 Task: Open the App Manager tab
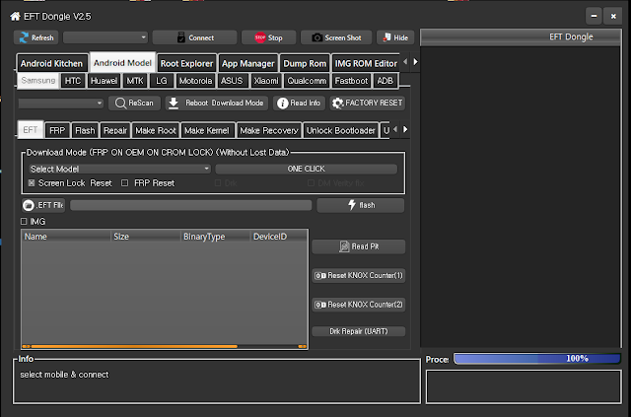pyautogui.click(x=247, y=63)
